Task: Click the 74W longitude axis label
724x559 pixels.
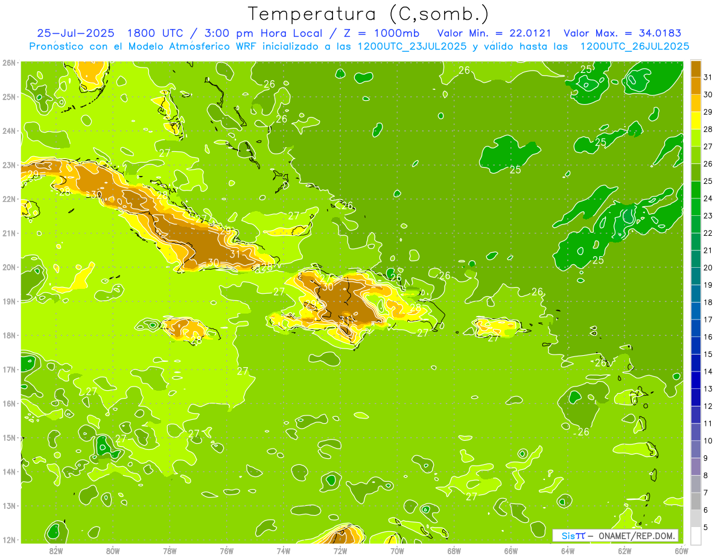Action: click(x=284, y=551)
